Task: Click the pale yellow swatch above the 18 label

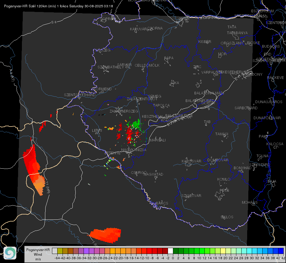Action: pyautogui.click(x=223, y=251)
